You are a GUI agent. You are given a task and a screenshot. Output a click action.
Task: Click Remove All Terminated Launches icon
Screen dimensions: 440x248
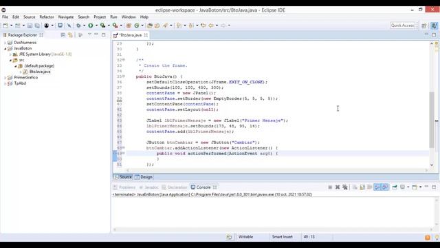point(345,187)
